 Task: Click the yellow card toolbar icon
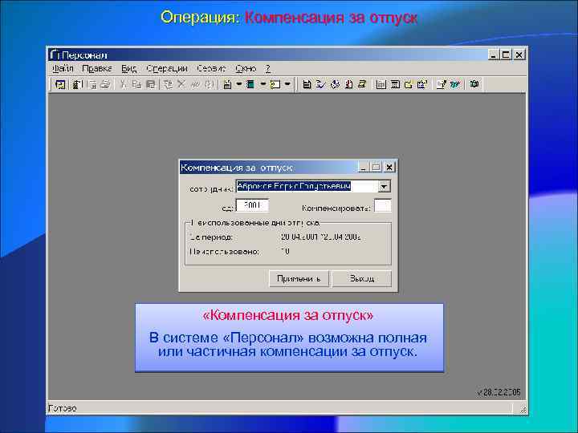pos(275,84)
